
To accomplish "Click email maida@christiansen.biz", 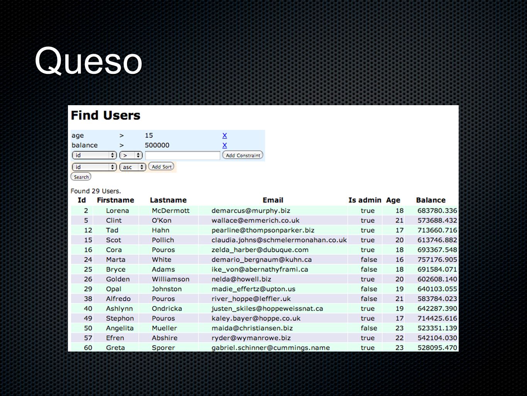I will click(252, 328).
